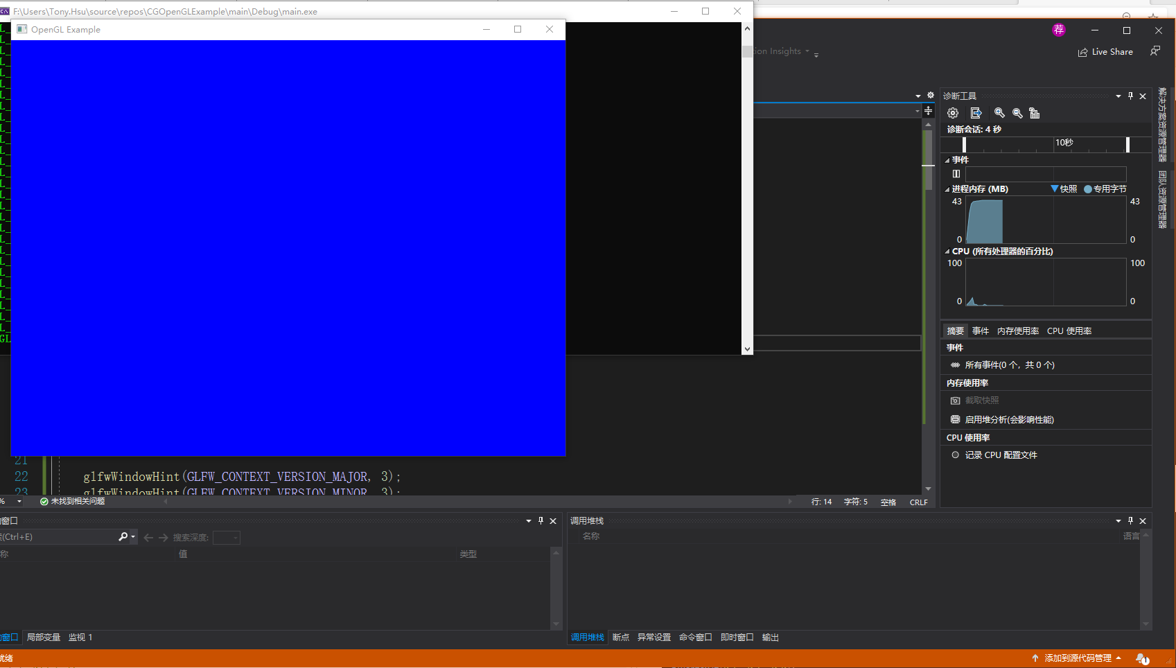The height and width of the screenshot is (668, 1176).
Task: Collapse the 进程内存 (MB) graph
Action: tap(947, 189)
